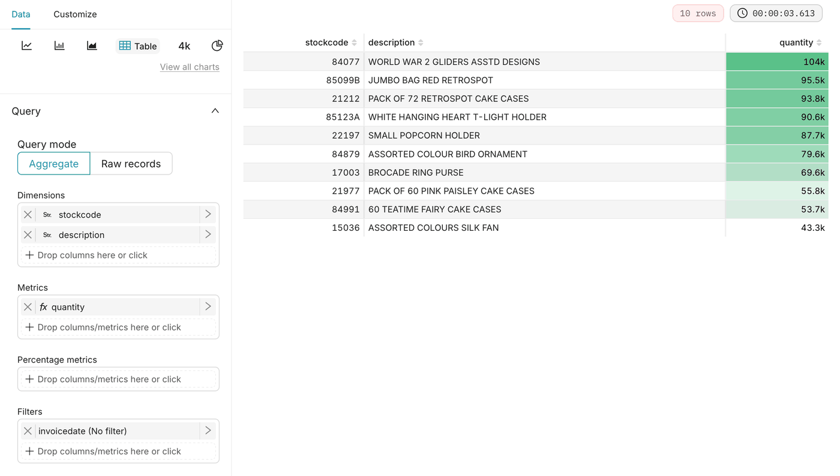Remove the quantity metric
This screenshot has width=840, height=476.
click(x=28, y=307)
